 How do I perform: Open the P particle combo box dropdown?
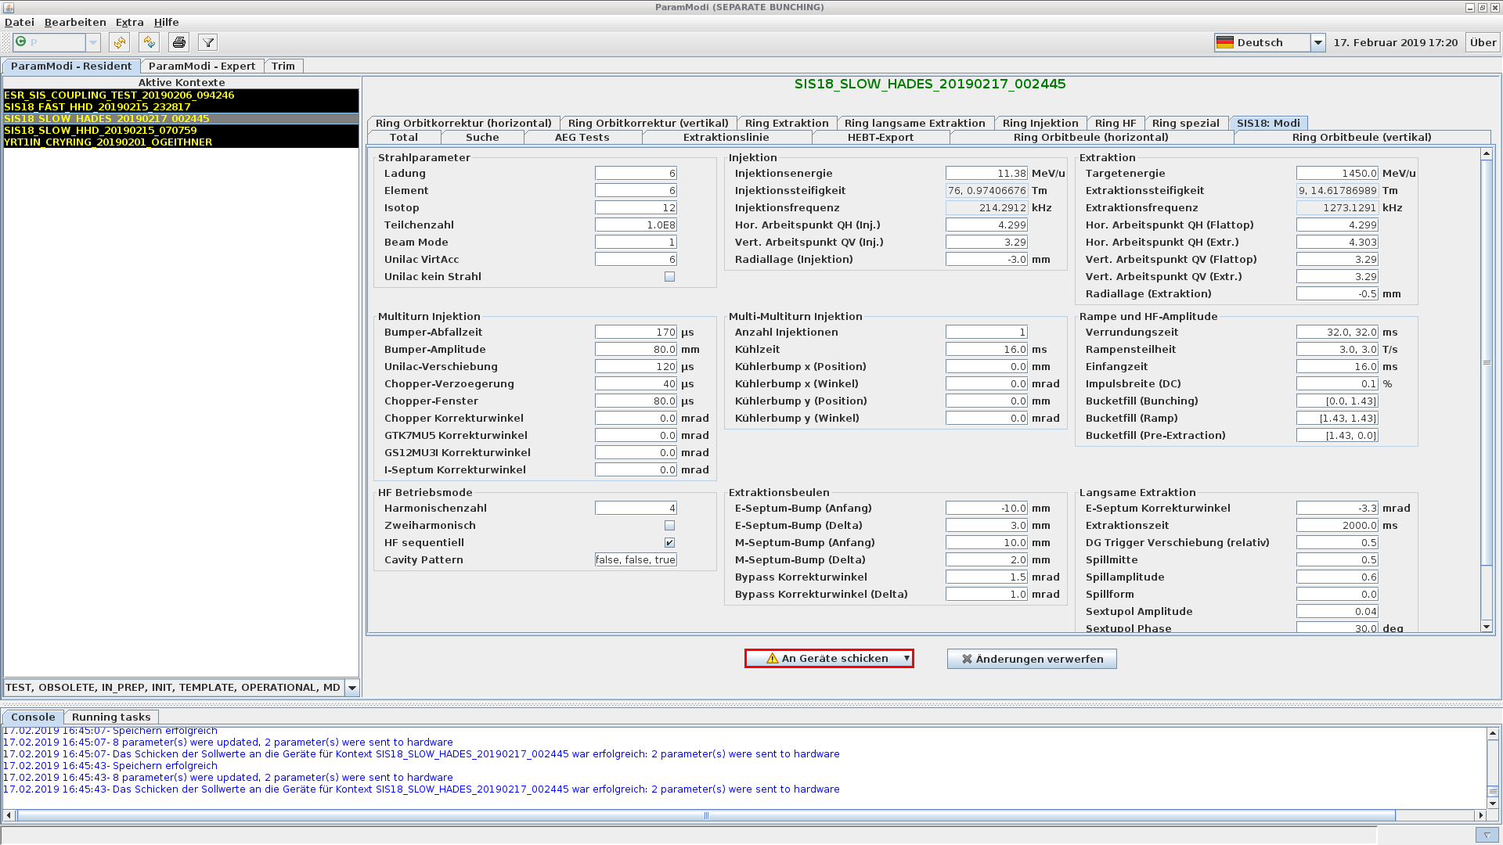[x=93, y=42]
